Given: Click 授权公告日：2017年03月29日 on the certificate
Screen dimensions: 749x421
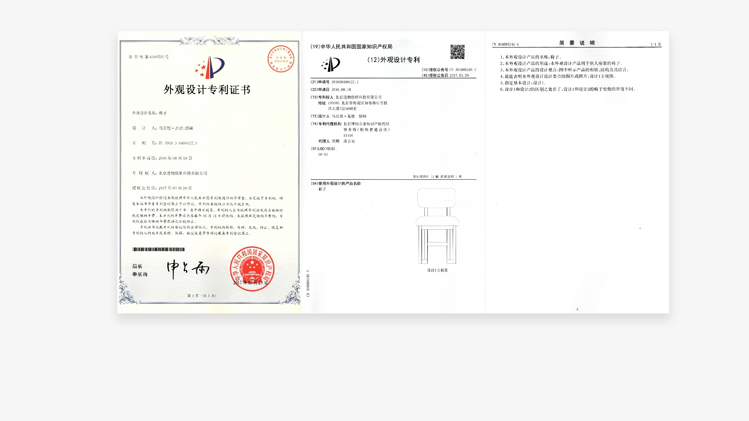Looking at the screenshot, I should pyautogui.click(x=162, y=188).
